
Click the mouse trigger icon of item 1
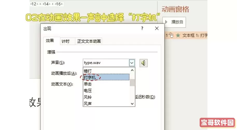pos(171,35)
